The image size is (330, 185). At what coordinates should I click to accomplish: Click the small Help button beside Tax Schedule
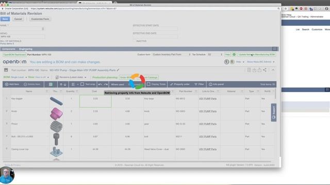(227, 54)
